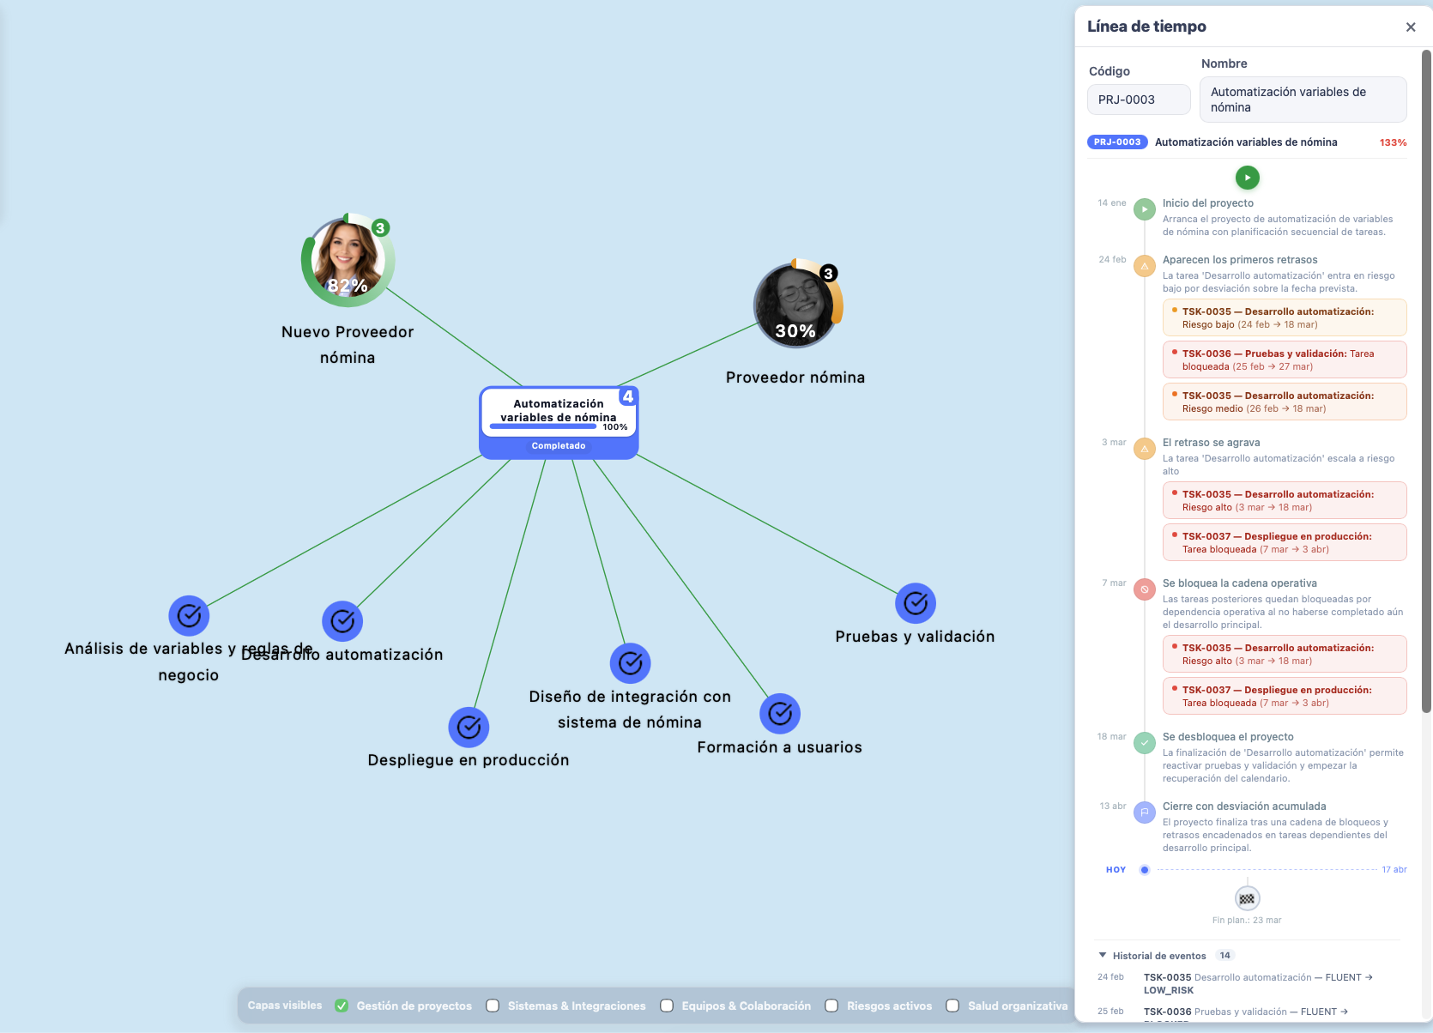Click the 'Nuevo Proveedor nómina' 82% avatar node

pos(347,260)
